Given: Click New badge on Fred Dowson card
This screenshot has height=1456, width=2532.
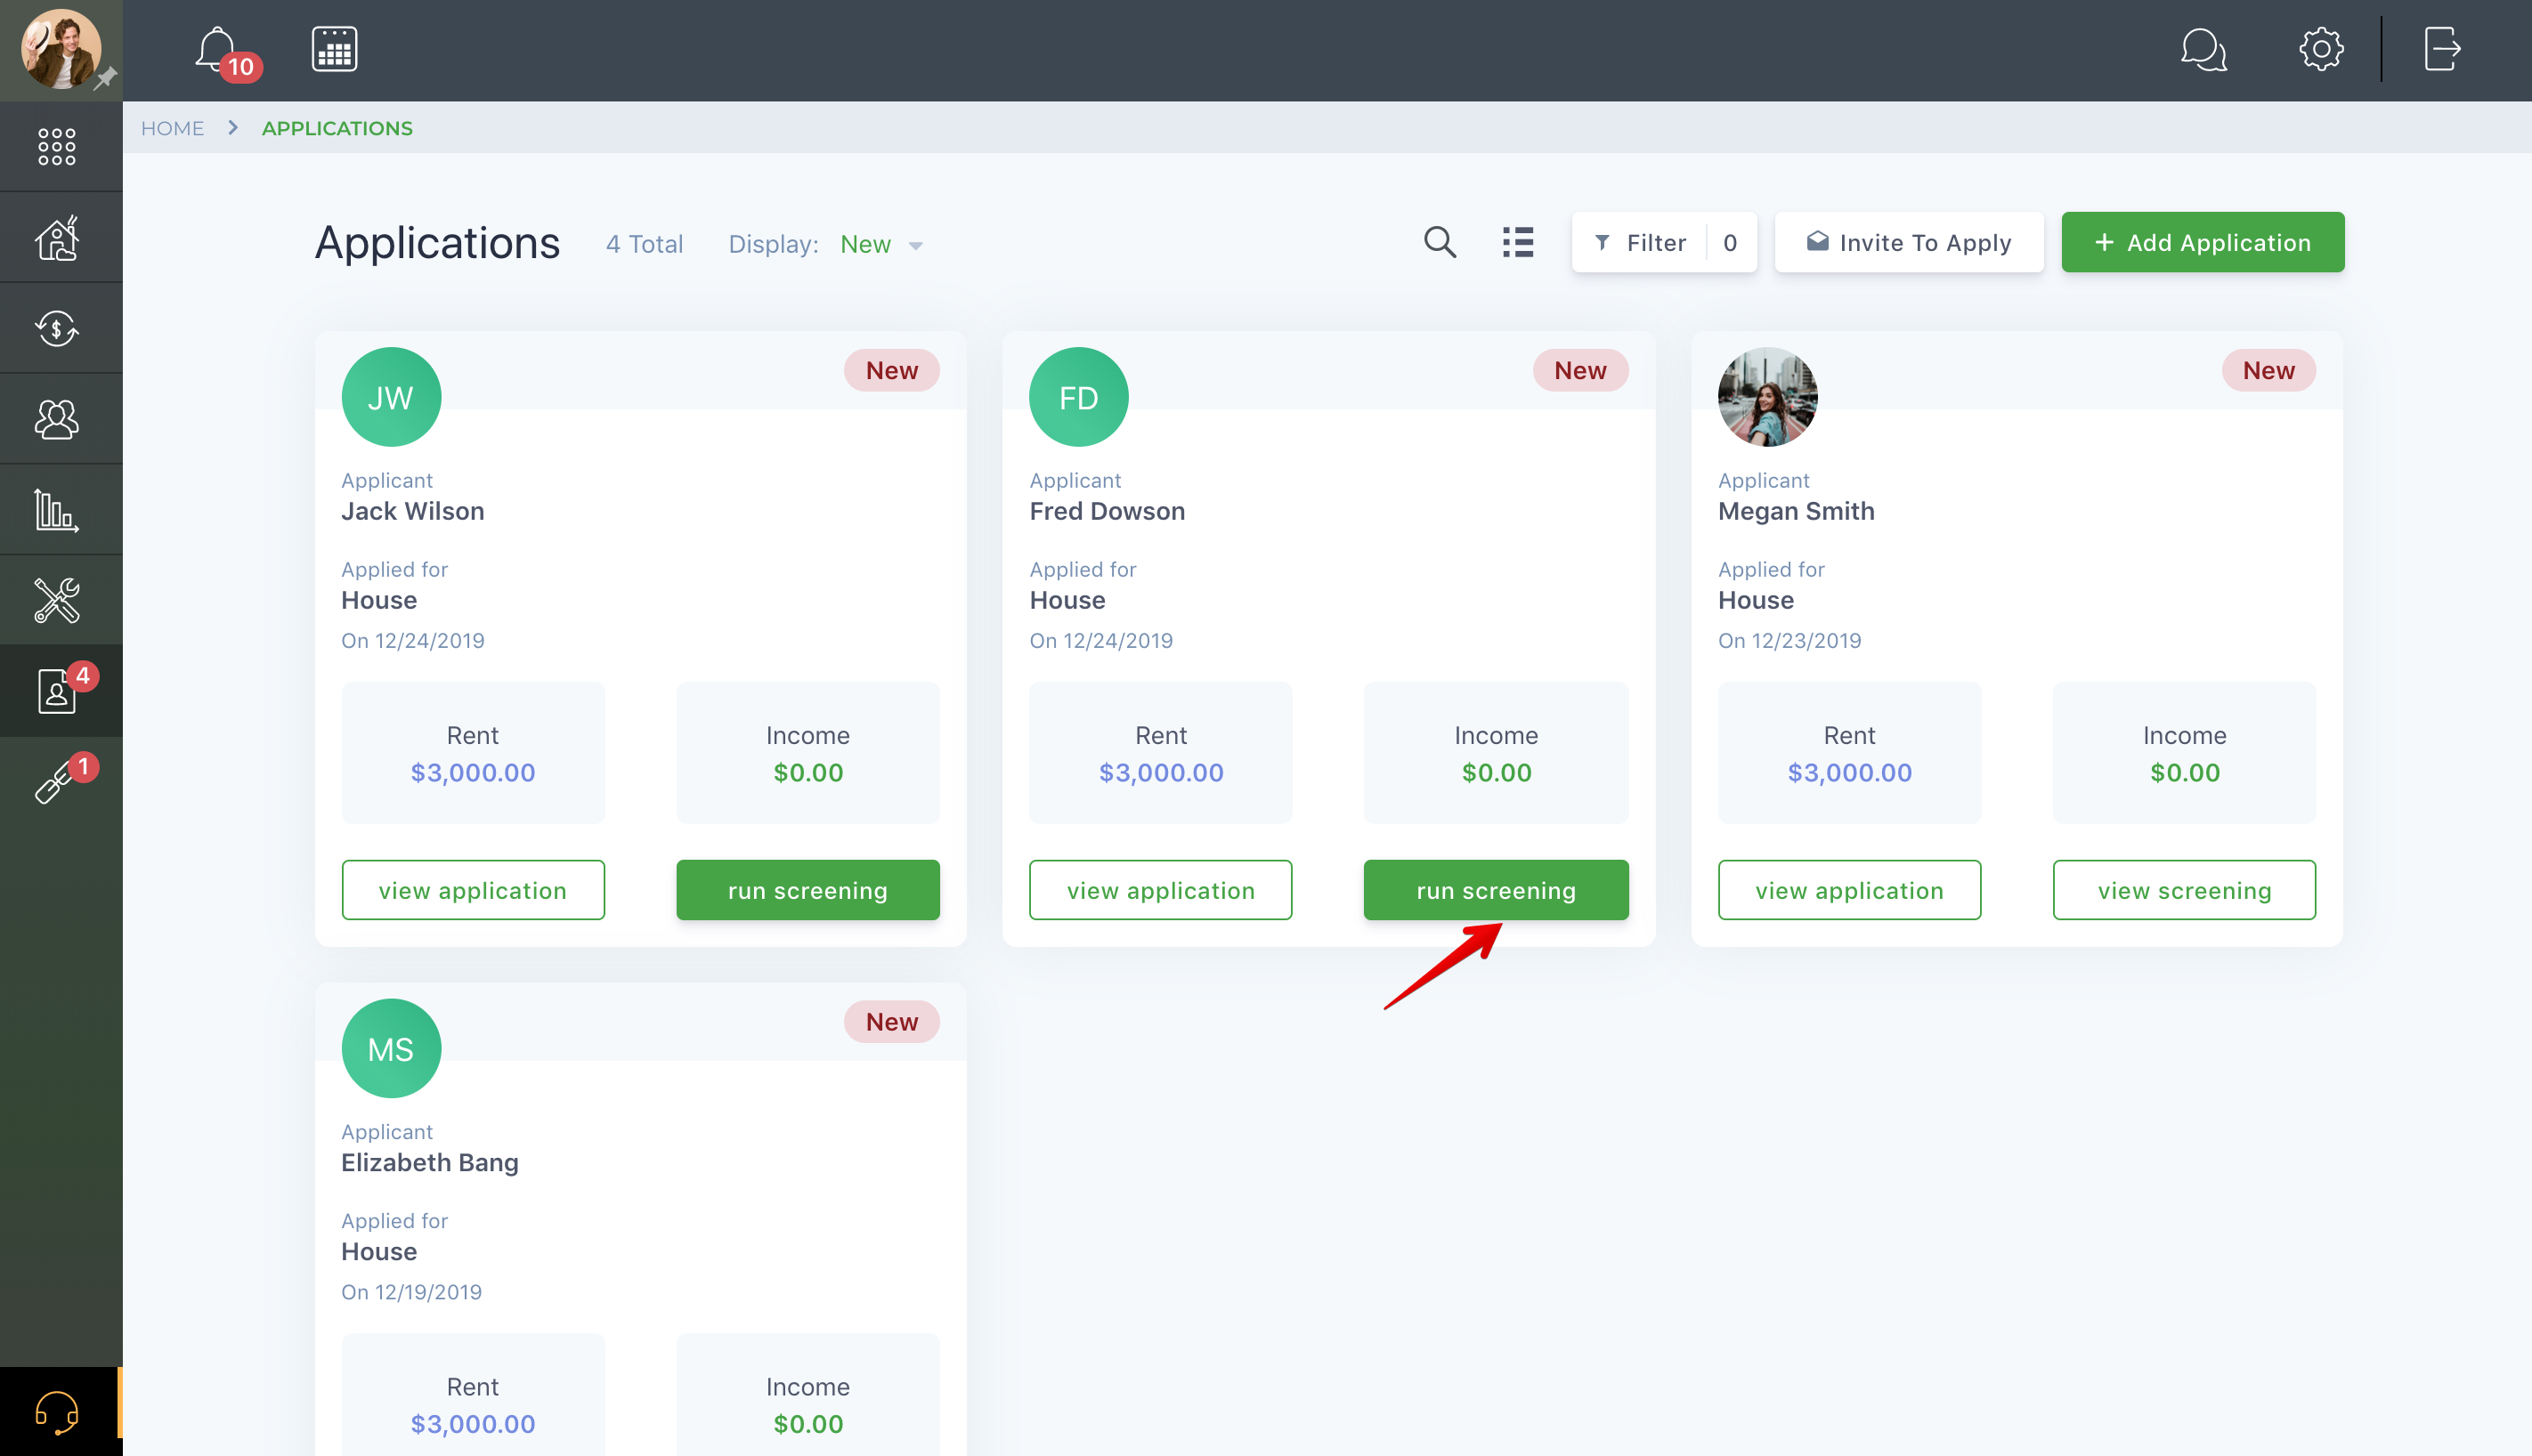Looking at the screenshot, I should pos(1579,370).
